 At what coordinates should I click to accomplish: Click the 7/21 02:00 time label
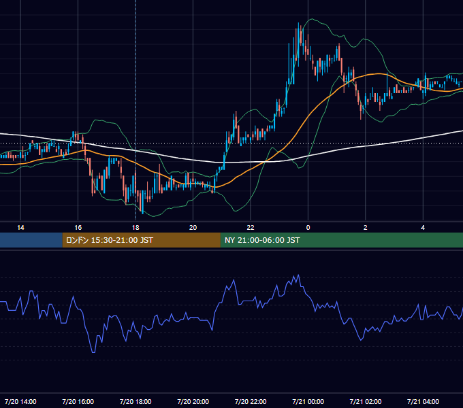365,401
